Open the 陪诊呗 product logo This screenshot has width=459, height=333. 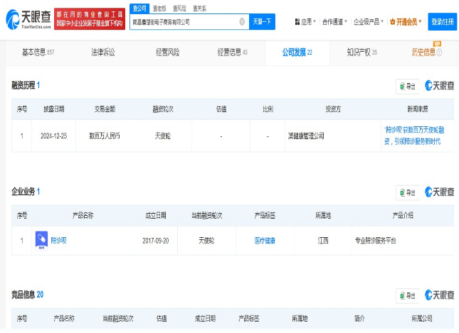click(x=41, y=241)
